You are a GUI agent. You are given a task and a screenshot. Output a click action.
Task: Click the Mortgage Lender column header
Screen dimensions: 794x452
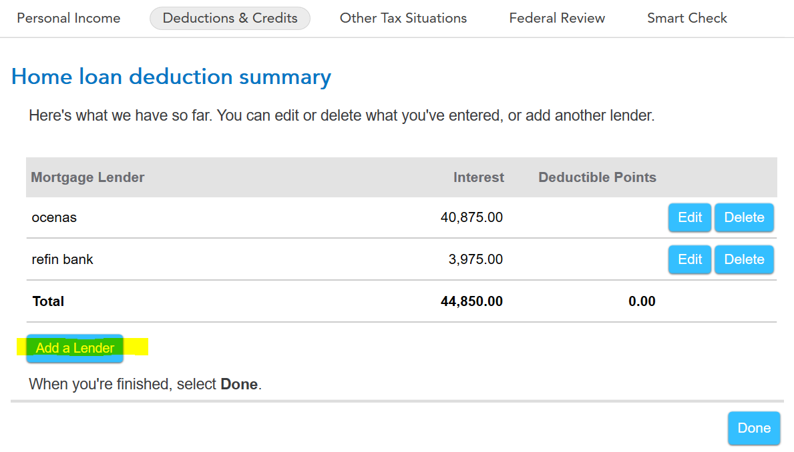tap(88, 177)
